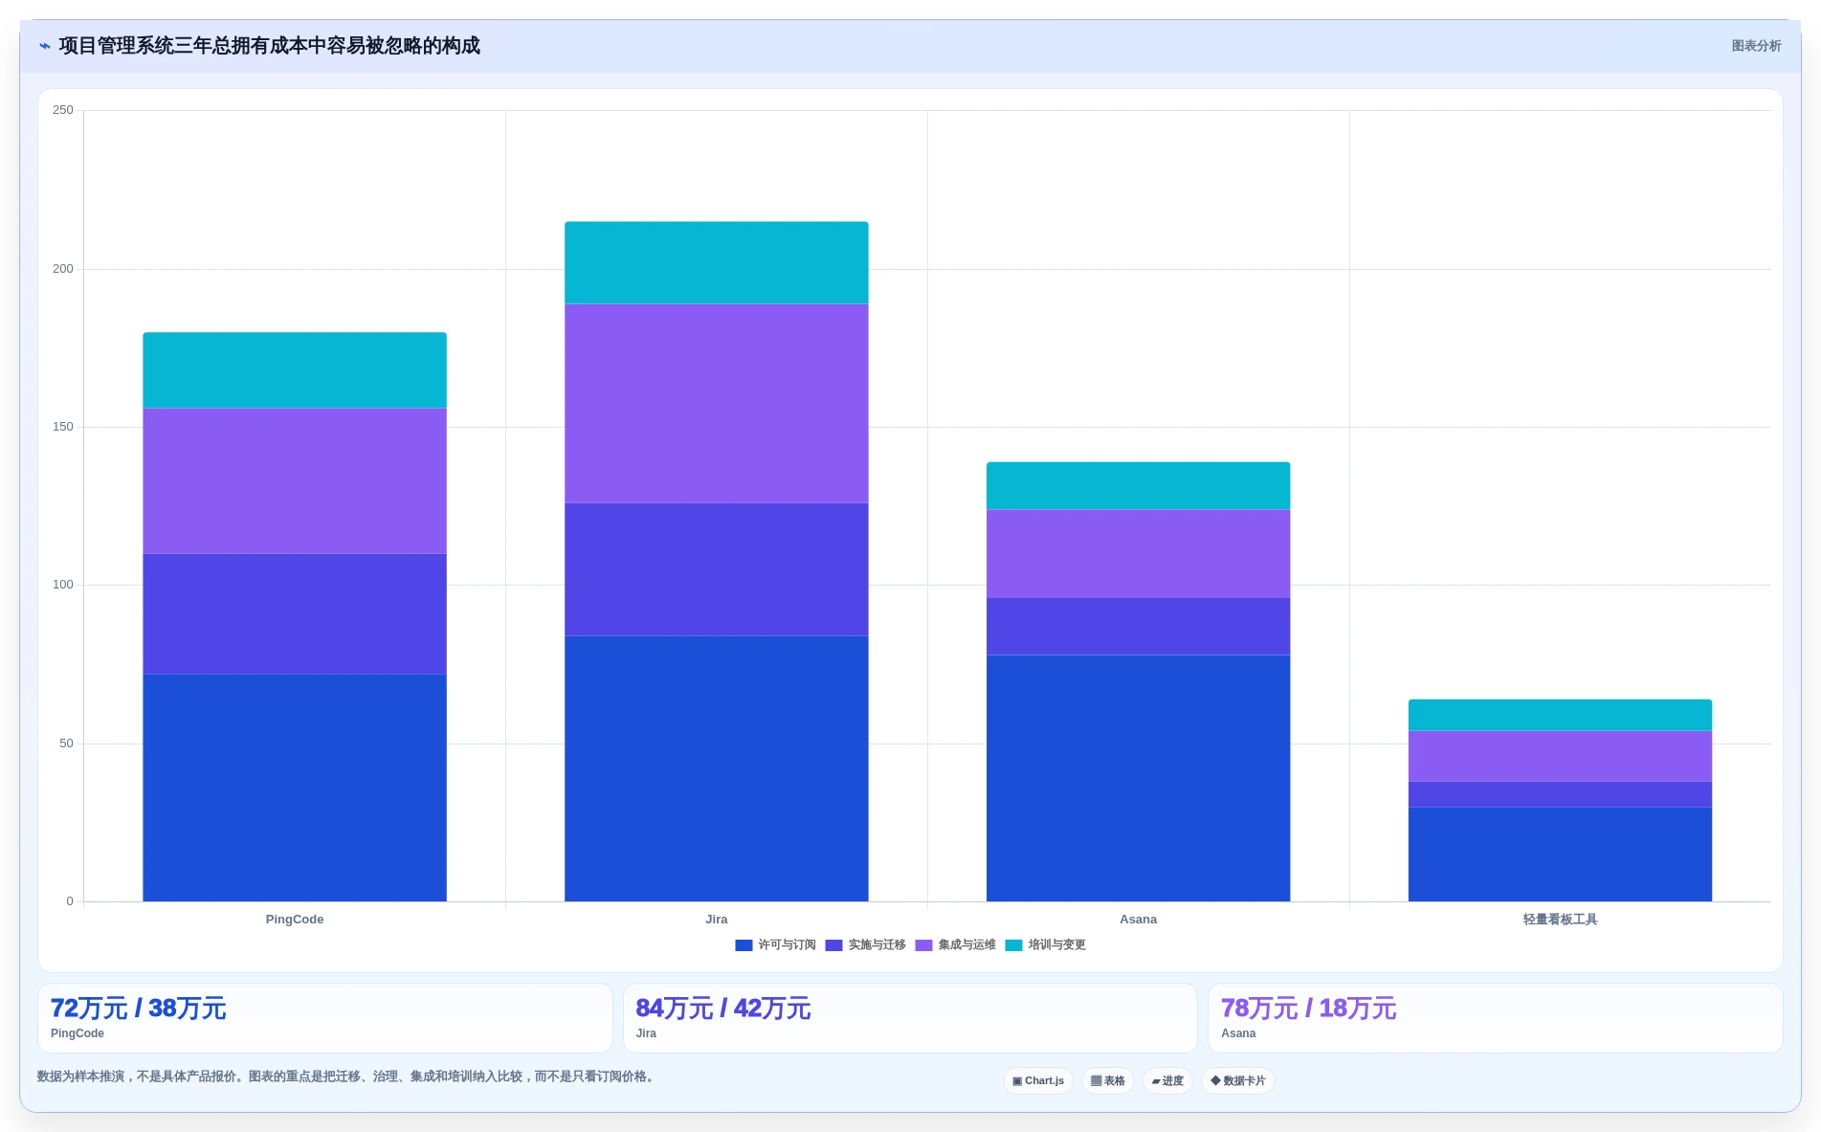Click Asana bar's 实施与迁移 segment
Screen dimensions: 1821x1132
[x=1139, y=627]
